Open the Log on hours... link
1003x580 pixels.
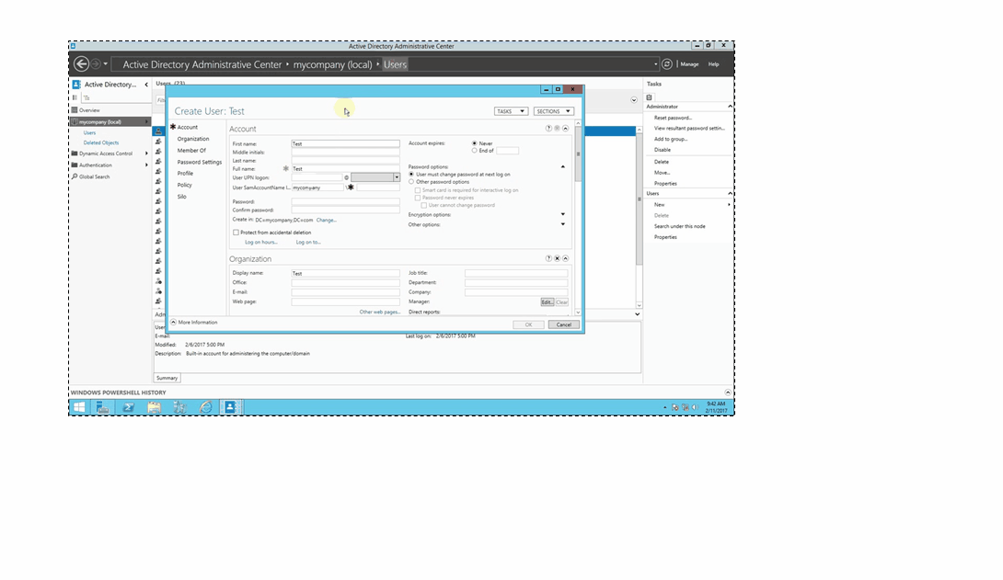(261, 242)
